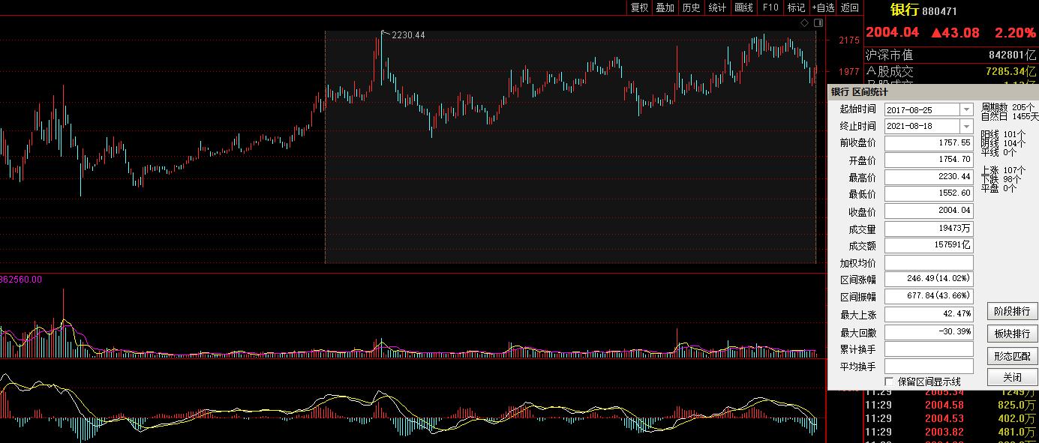Image resolution: width=1039 pixels, height=443 pixels.
Task: Enable 保留区间显示线 checkbox
Action: [x=890, y=382]
